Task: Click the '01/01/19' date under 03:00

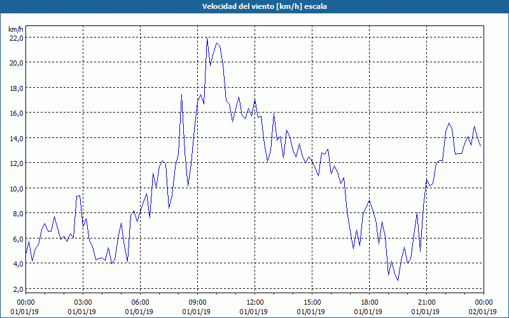Action: tap(82, 312)
